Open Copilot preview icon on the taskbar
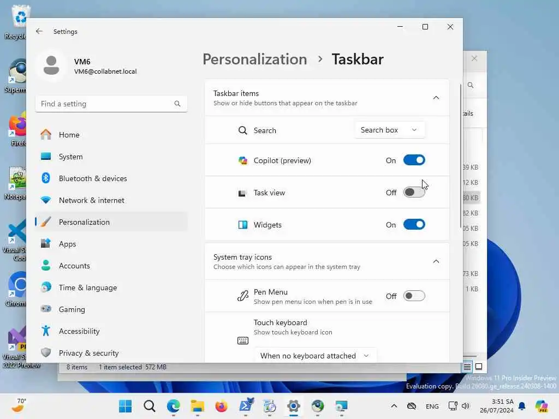This screenshot has width=559, height=419. [542, 406]
